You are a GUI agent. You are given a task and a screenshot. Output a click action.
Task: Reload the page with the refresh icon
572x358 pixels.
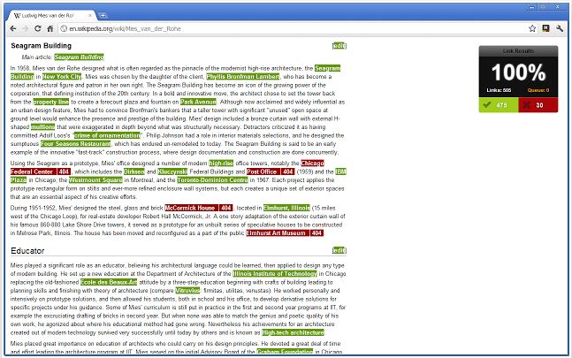[x=38, y=28]
